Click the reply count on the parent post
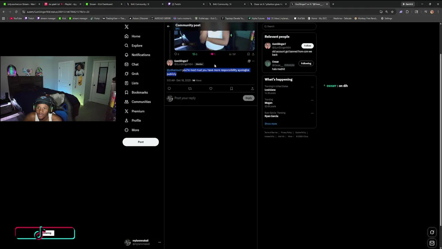Image resolution: width=442 pixels, height=249 pixels. pyautogui.click(x=176, y=54)
